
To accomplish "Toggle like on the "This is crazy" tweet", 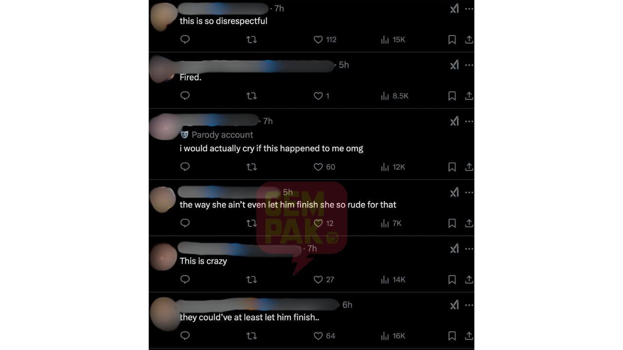I will coord(324,280).
